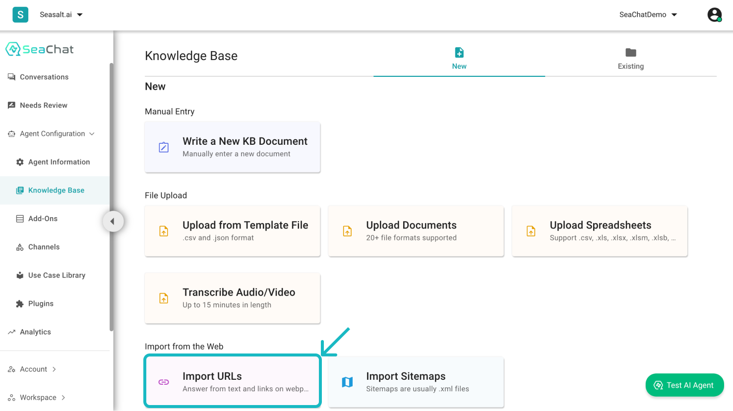Open the Upload Documents card
733x411 pixels.
click(416, 231)
